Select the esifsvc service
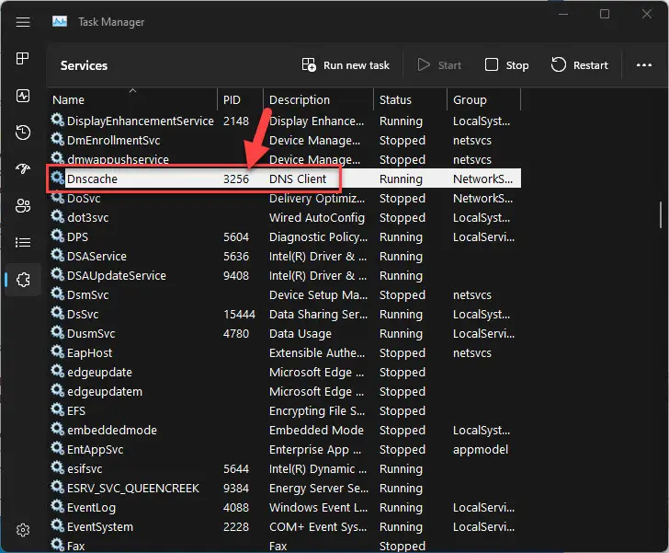Image resolution: width=669 pixels, height=553 pixels. pyautogui.click(x=284, y=468)
